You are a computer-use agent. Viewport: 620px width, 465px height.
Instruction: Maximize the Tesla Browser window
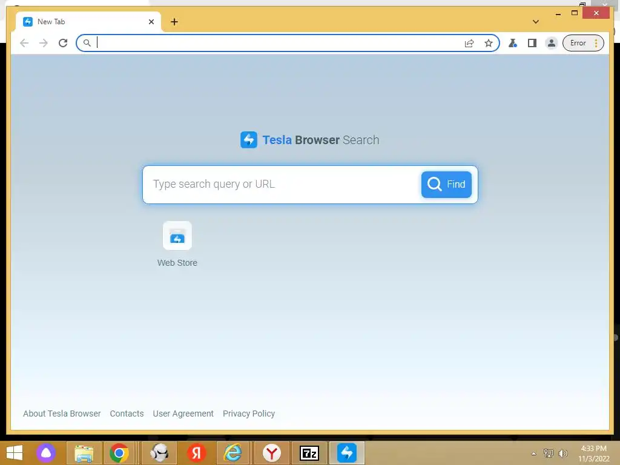point(575,13)
